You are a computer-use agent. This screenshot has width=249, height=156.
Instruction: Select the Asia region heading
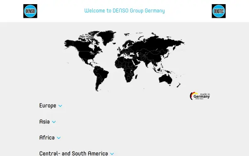[44, 121]
